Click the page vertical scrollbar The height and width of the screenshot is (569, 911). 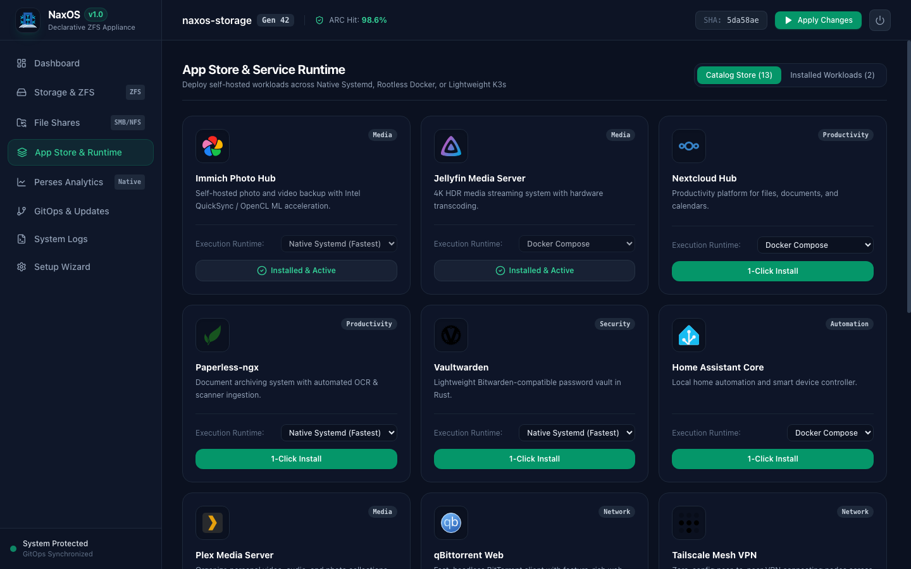click(x=908, y=177)
